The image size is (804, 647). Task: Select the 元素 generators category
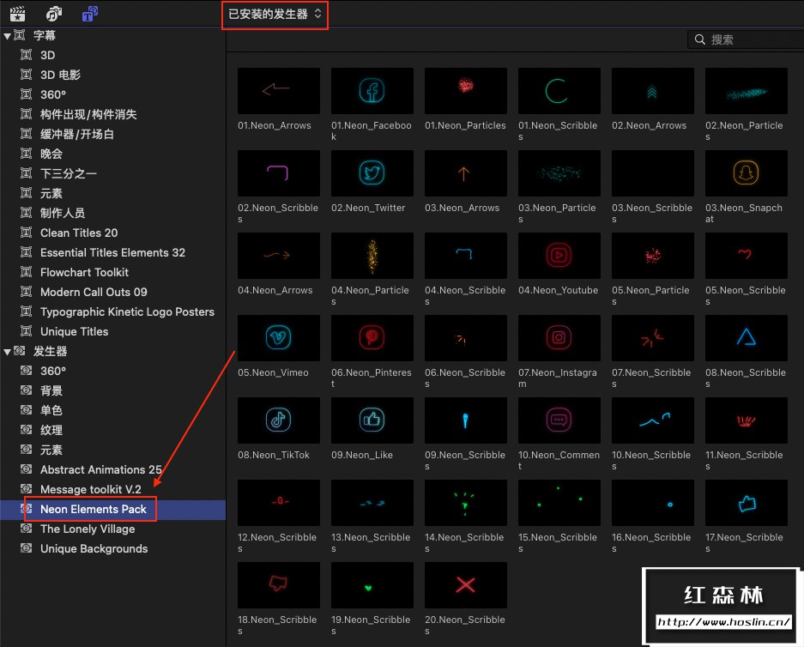coord(112,450)
